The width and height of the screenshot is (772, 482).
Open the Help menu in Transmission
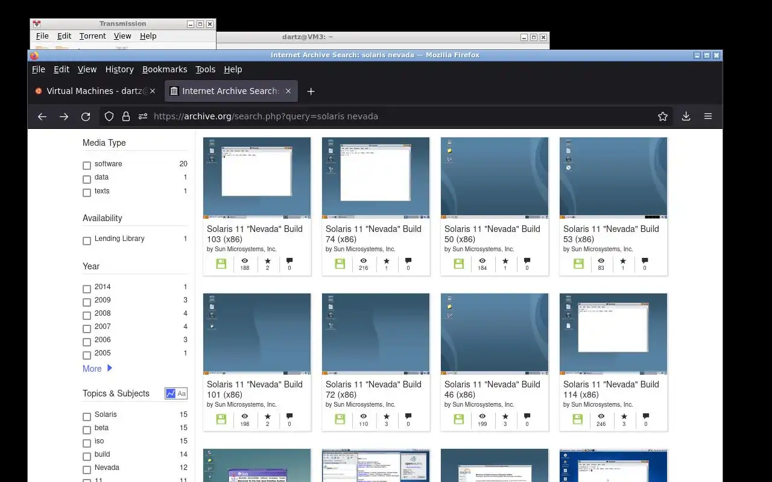click(148, 36)
